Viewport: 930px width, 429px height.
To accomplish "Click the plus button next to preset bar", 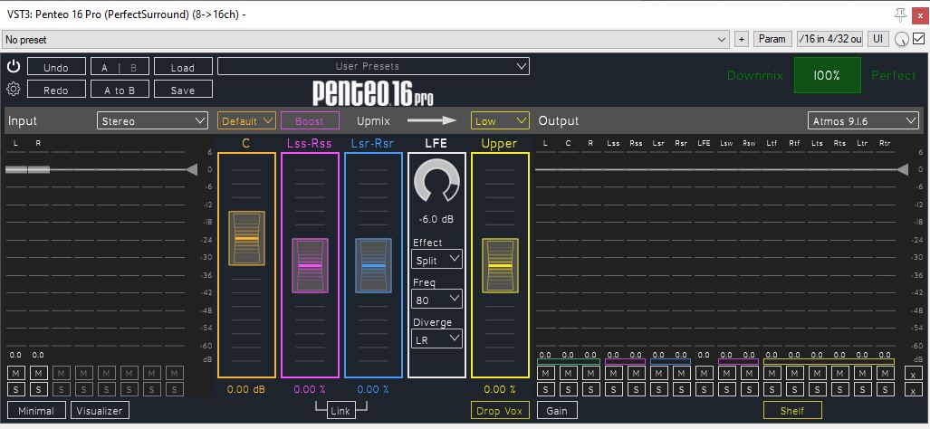I will pyautogui.click(x=742, y=39).
